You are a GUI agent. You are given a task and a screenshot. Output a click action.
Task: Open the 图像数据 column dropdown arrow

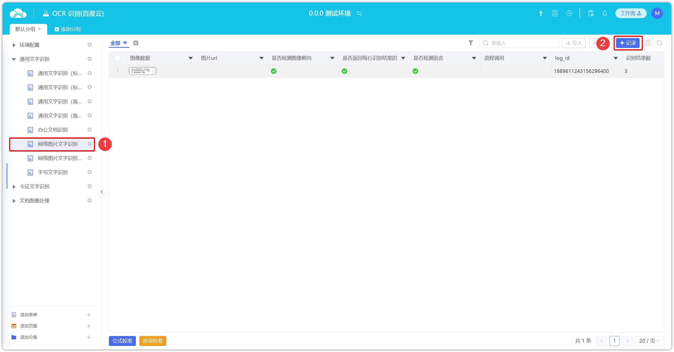tap(191, 58)
